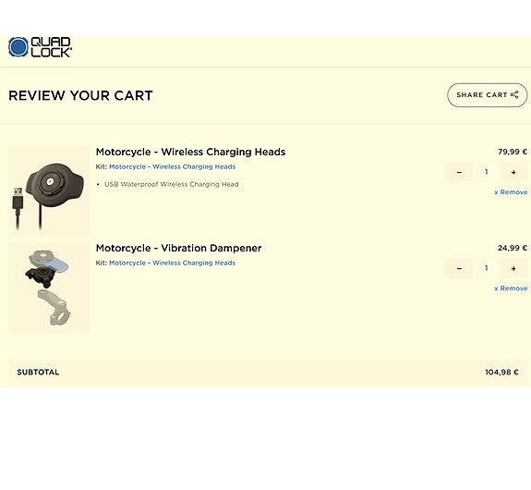Screen dimensions: 531x490
Task: Remove Wireless Charging Heads from cart
Action: point(511,192)
